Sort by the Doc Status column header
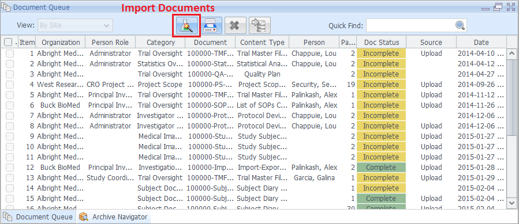 (x=382, y=42)
